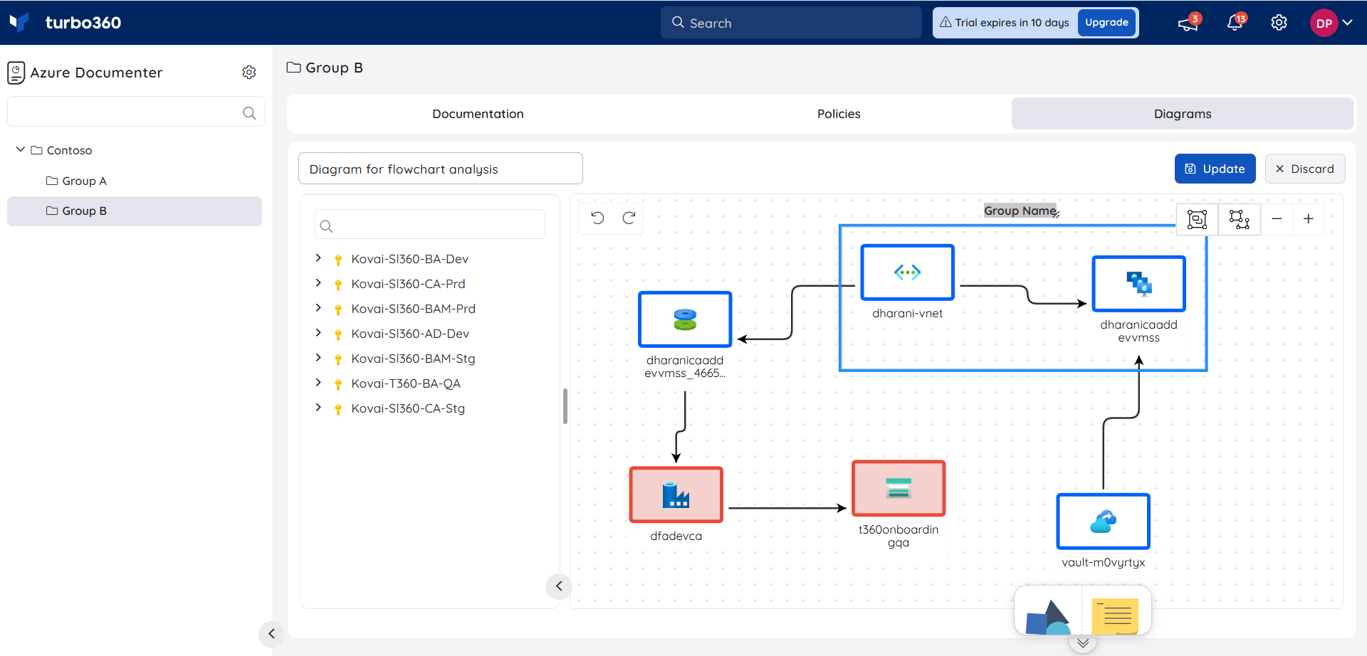Image resolution: width=1367 pixels, height=656 pixels.
Task: Click the turbo360 logo icon
Action: (x=19, y=22)
